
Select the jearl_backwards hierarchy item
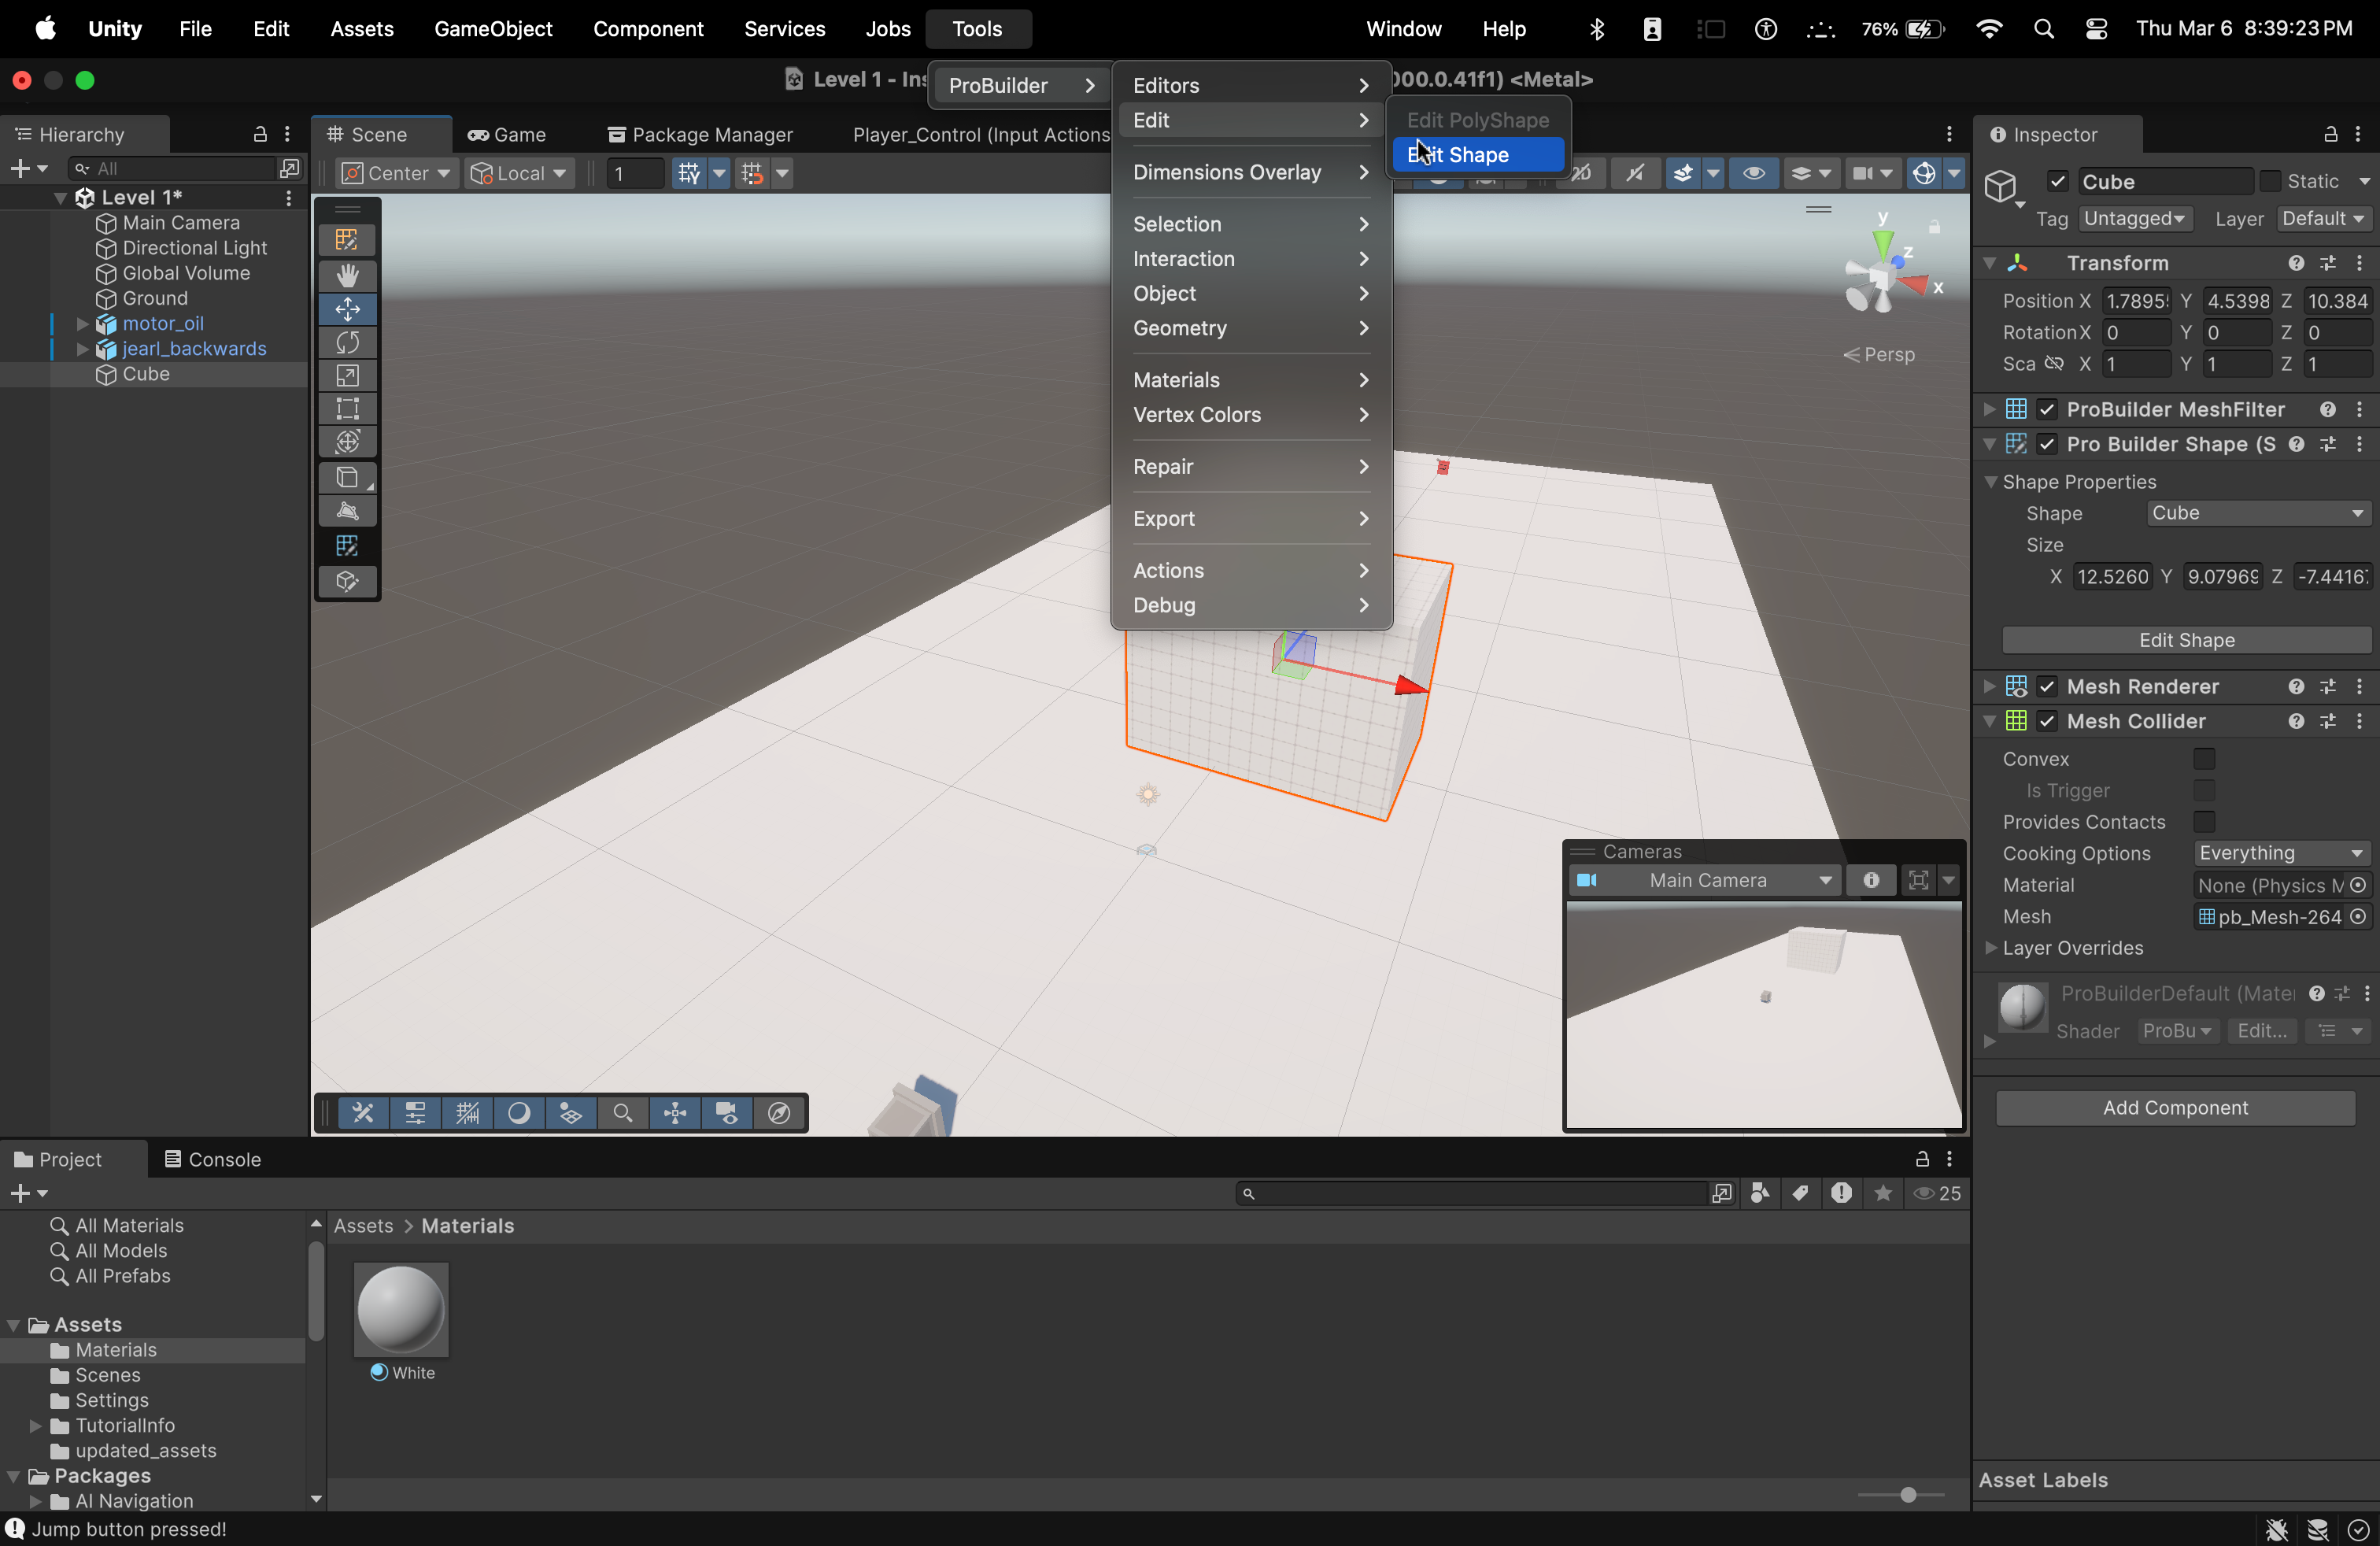pyautogui.click(x=194, y=349)
